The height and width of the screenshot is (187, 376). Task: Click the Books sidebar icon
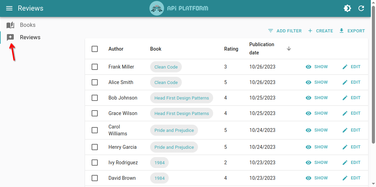[10, 25]
